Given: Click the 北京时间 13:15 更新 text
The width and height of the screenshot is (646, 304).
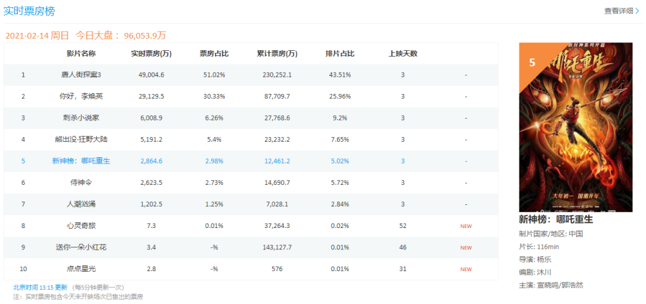Looking at the screenshot, I should coord(40,287).
